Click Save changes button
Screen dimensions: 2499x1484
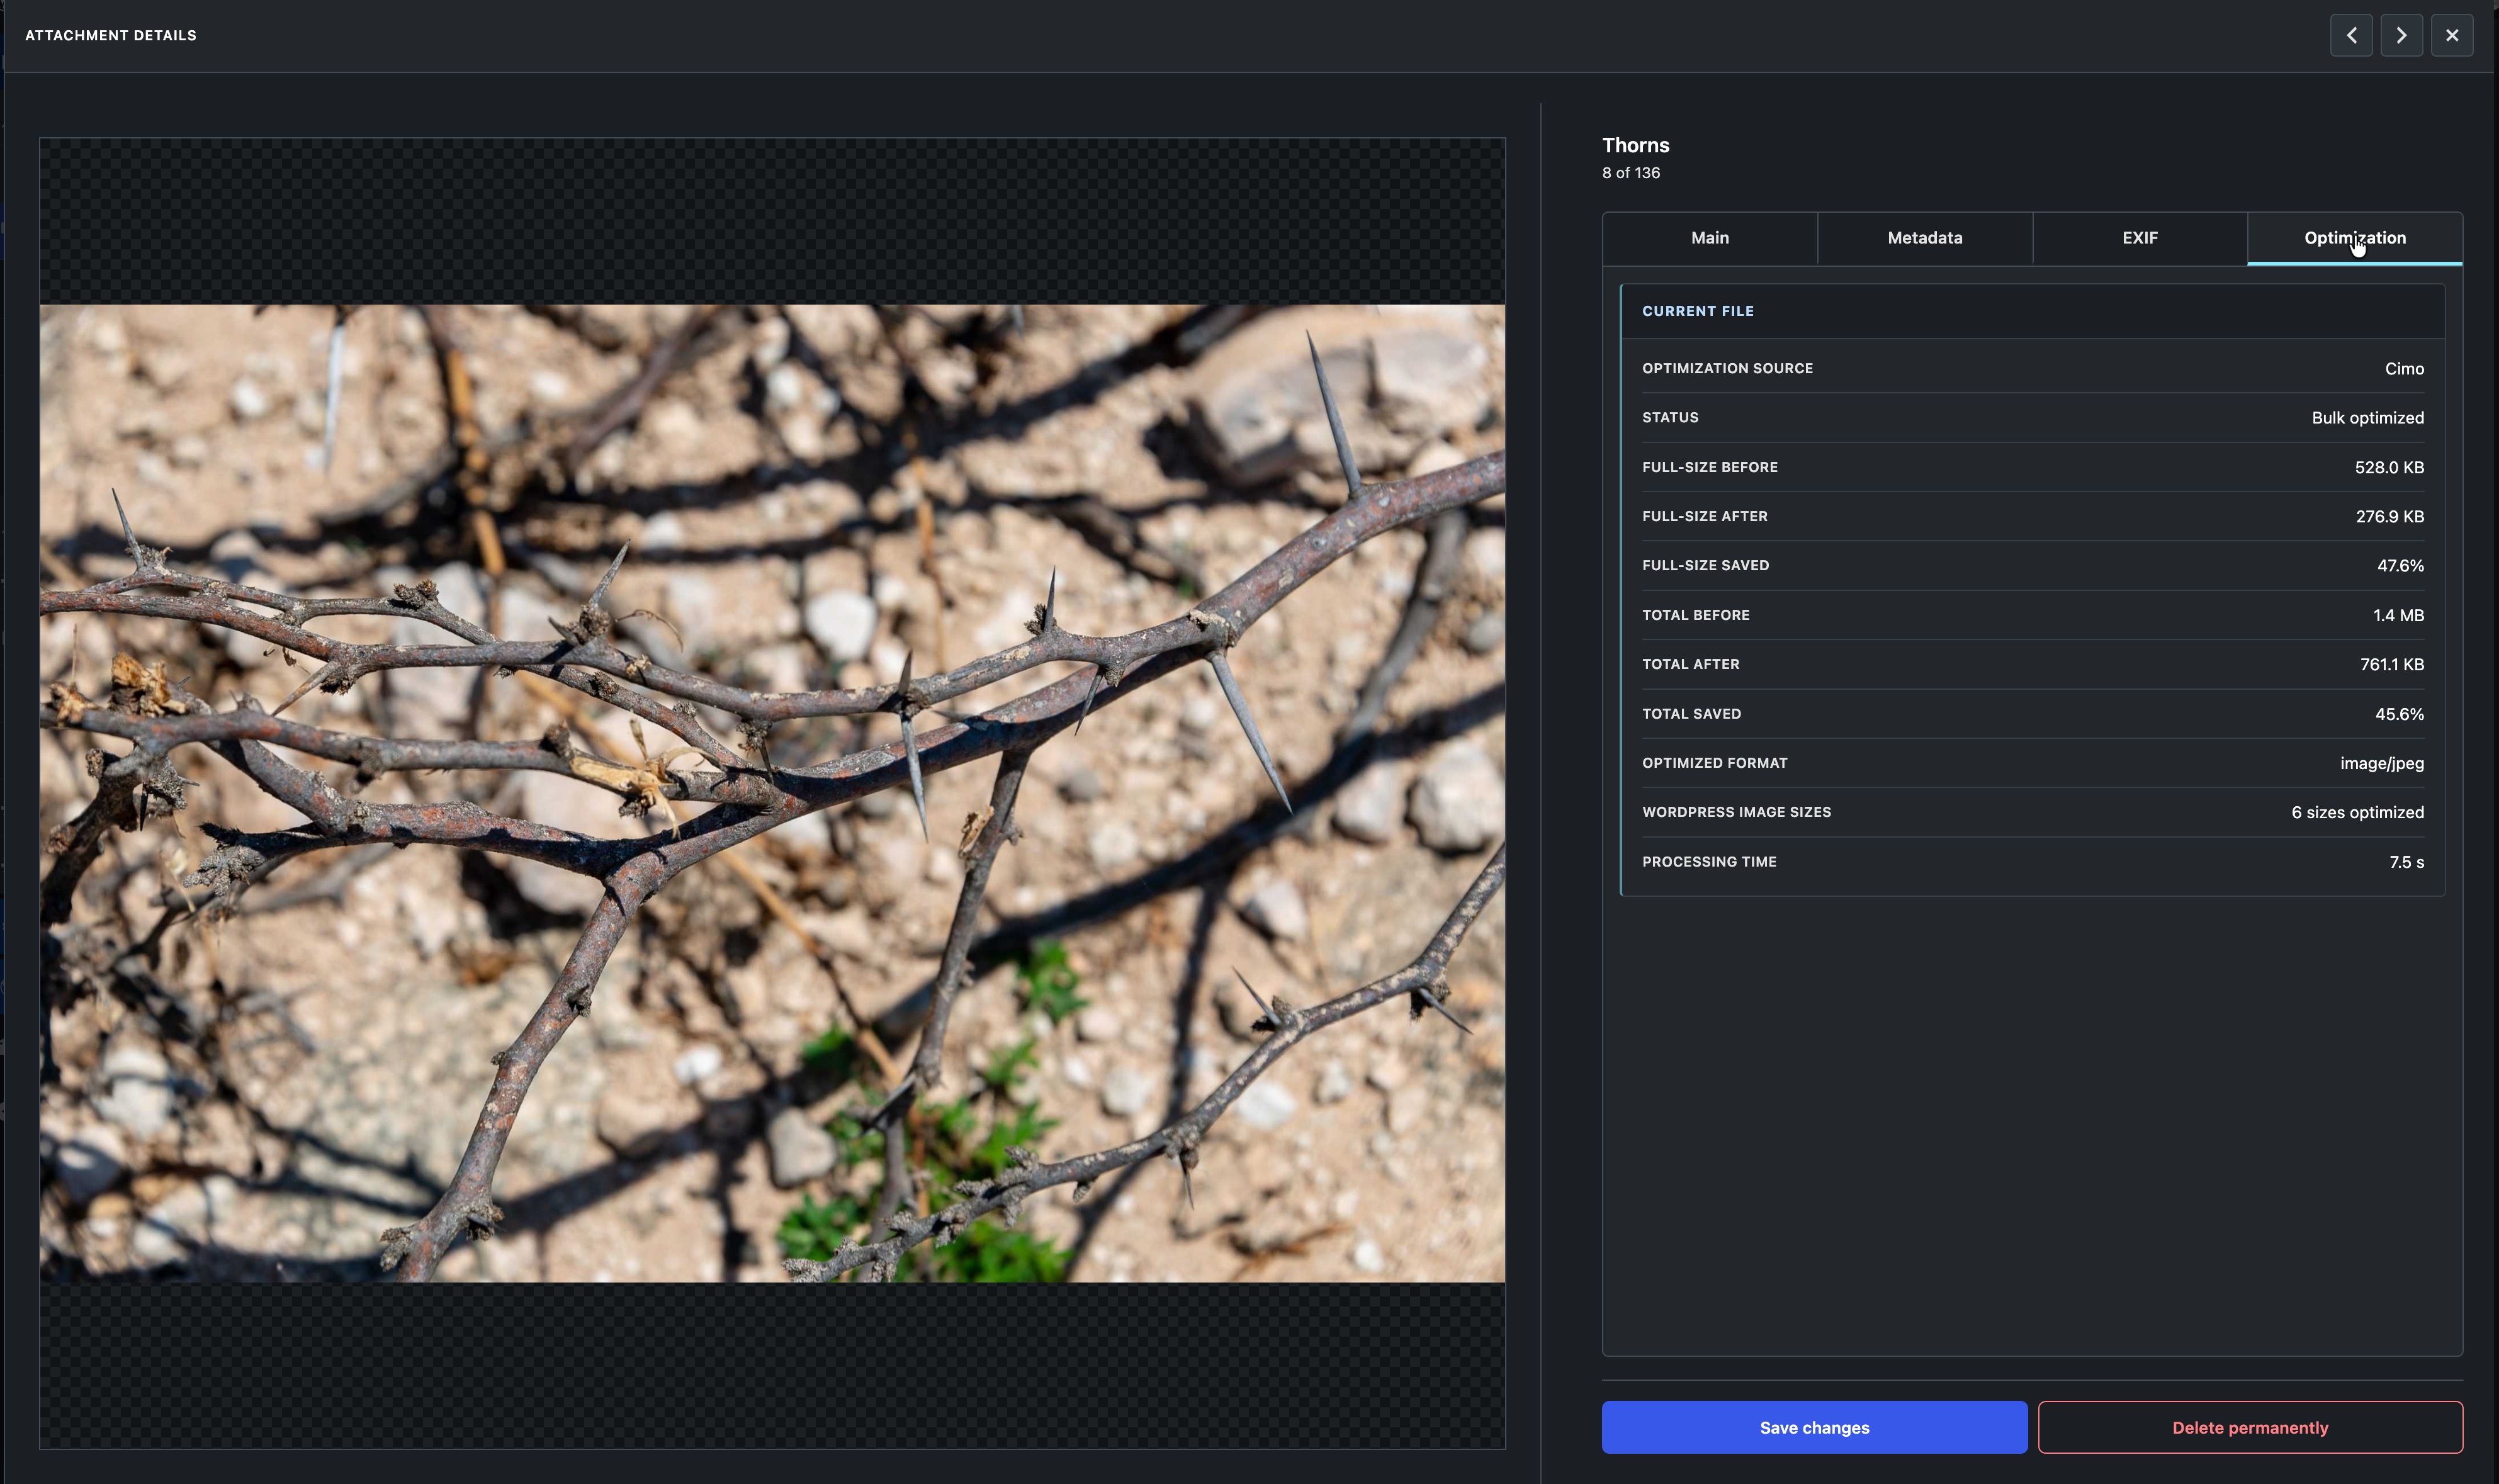tap(1814, 1427)
